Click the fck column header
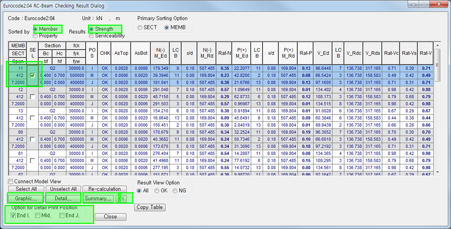 (x=76, y=46)
